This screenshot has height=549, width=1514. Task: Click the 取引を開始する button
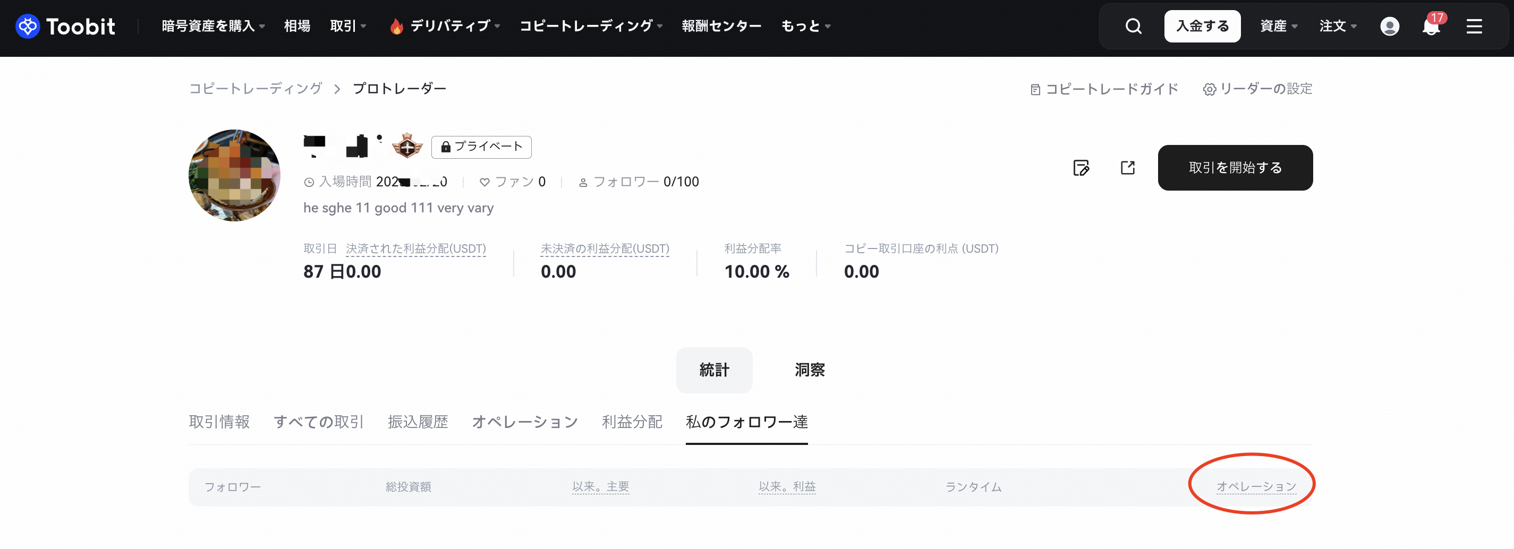pos(1235,168)
